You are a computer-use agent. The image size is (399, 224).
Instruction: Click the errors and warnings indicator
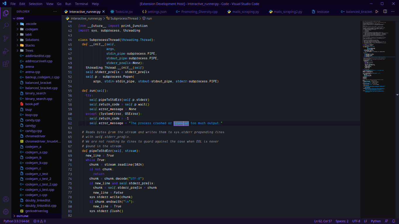click(x=39, y=221)
